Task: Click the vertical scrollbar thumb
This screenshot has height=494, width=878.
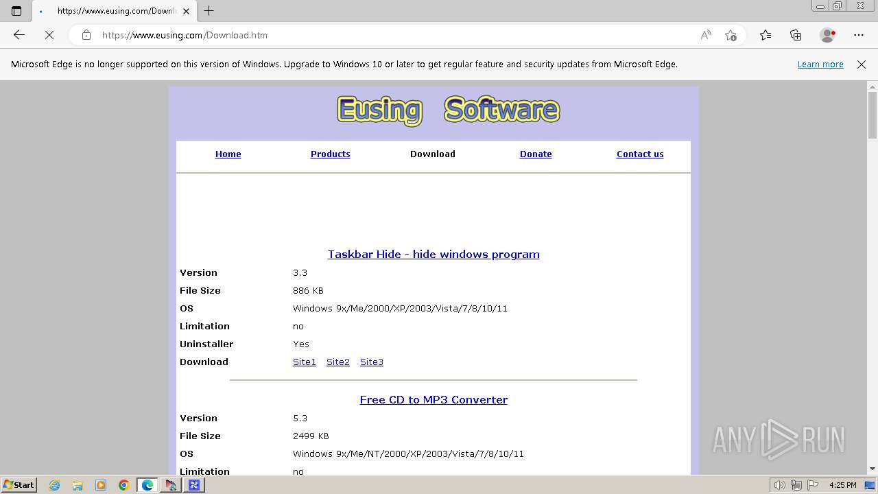Action: pyautogui.click(x=873, y=115)
